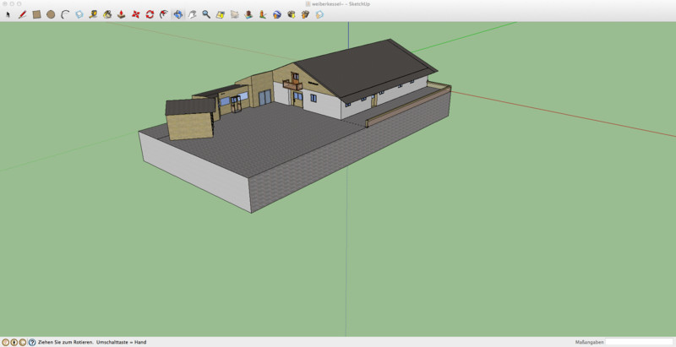Viewport: 676px width, 347px height.
Task: Select the Zoom magnifier tool
Action: 206,14
